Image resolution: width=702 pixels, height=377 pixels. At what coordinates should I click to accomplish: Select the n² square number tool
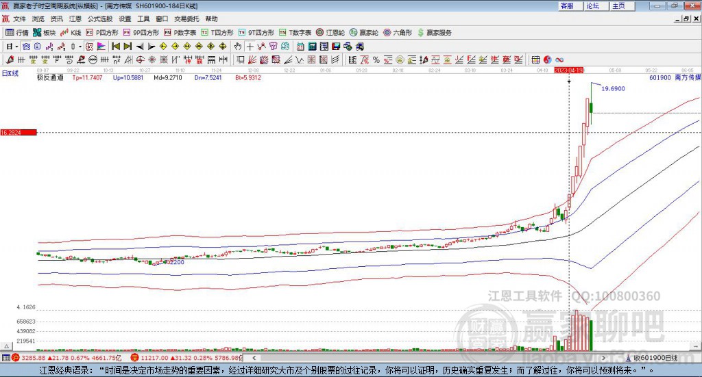(x=117, y=60)
